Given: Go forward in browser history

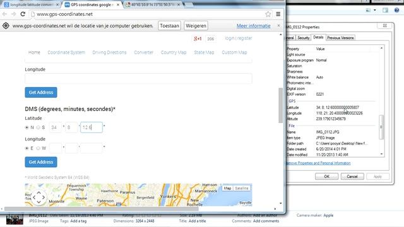Looking at the screenshot, I should point(14,14).
